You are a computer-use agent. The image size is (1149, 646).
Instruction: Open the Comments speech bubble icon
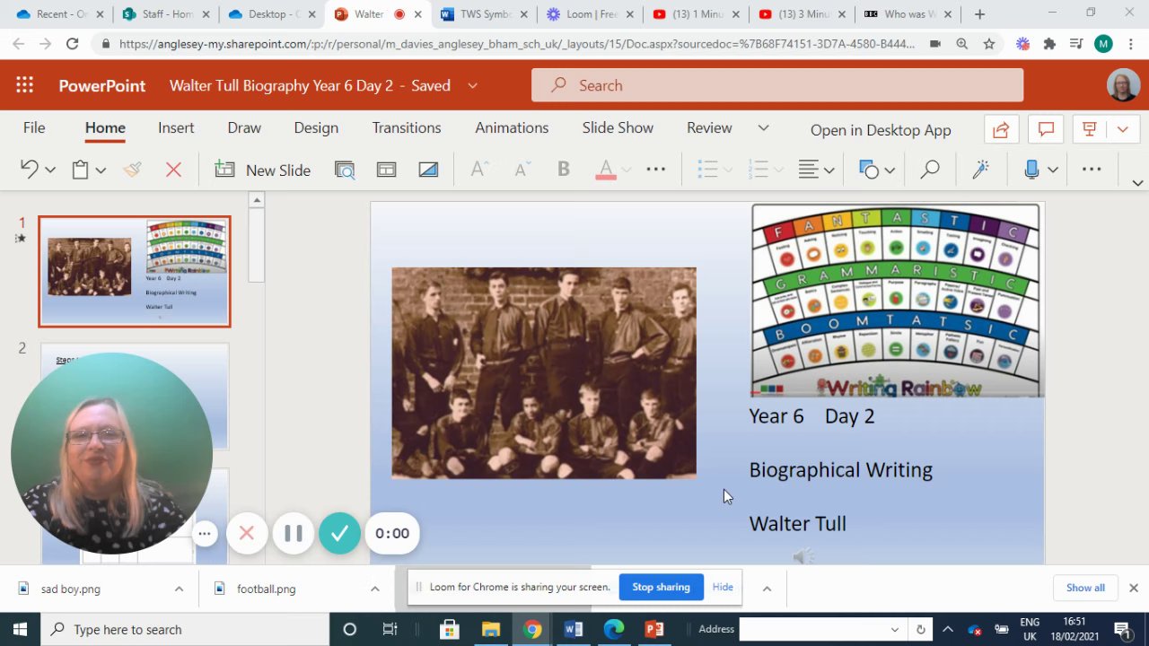click(x=1046, y=129)
